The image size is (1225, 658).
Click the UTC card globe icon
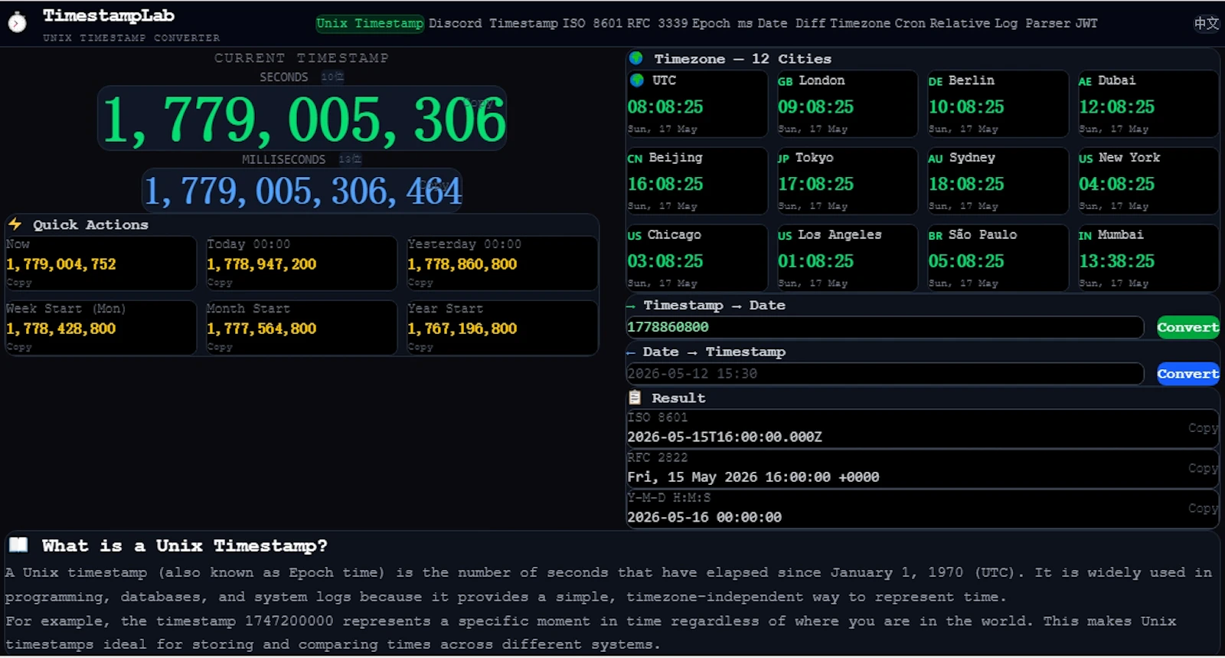(x=636, y=80)
